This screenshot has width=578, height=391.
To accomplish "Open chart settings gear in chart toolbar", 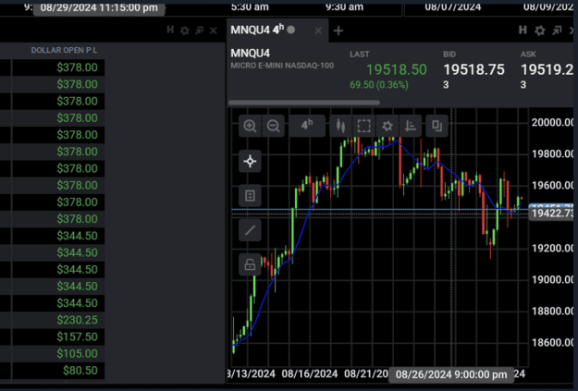I will (387, 126).
